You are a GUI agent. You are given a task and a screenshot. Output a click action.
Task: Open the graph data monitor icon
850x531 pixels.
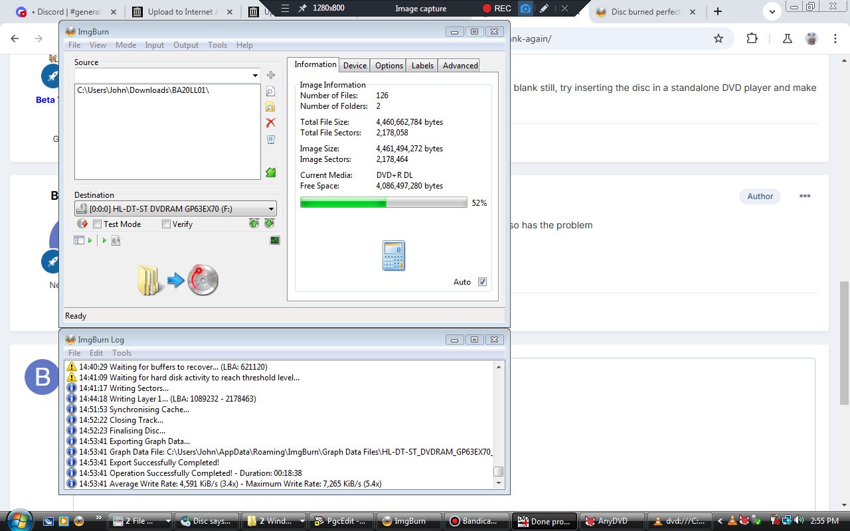tap(275, 240)
